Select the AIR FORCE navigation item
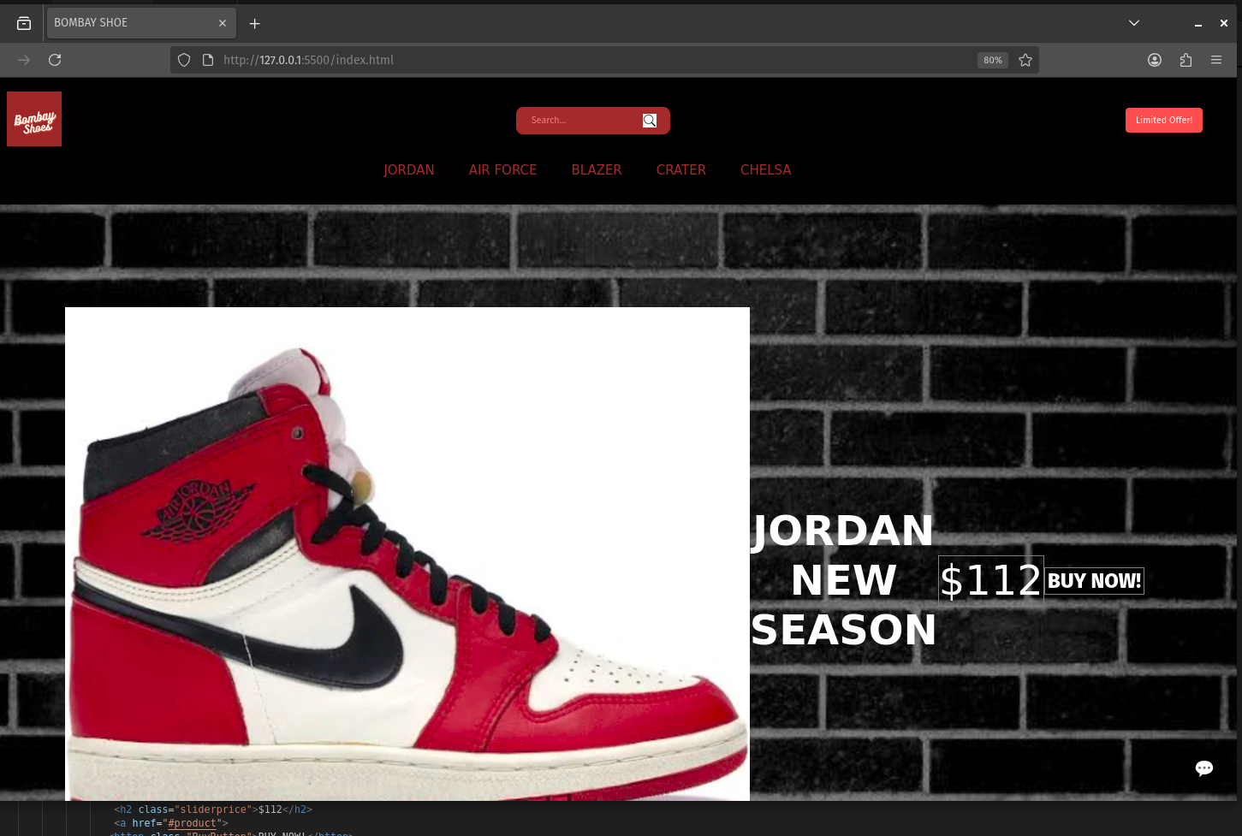 pos(502,170)
